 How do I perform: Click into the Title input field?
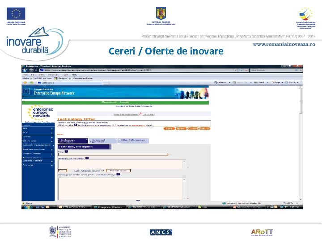tap(113, 154)
